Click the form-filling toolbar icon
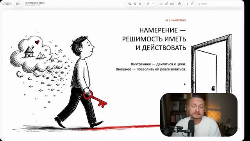 point(172,4)
